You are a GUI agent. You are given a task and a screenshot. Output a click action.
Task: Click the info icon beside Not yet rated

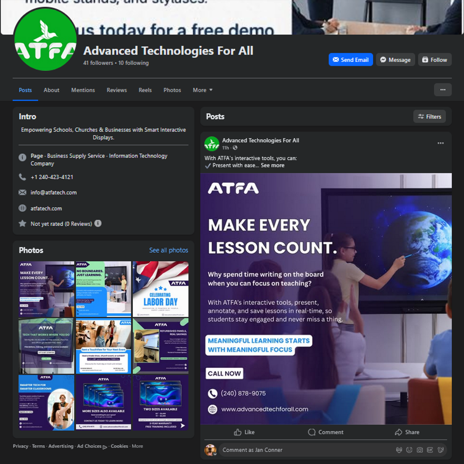coord(98,223)
